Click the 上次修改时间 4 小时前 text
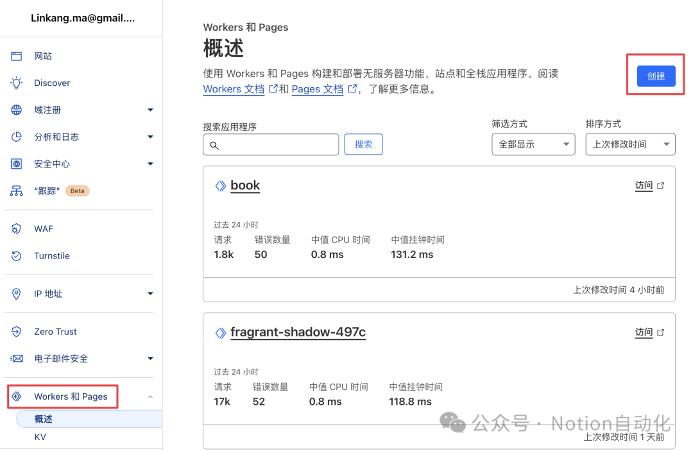This screenshot has width=693, height=451. pyautogui.click(x=619, y=290)
